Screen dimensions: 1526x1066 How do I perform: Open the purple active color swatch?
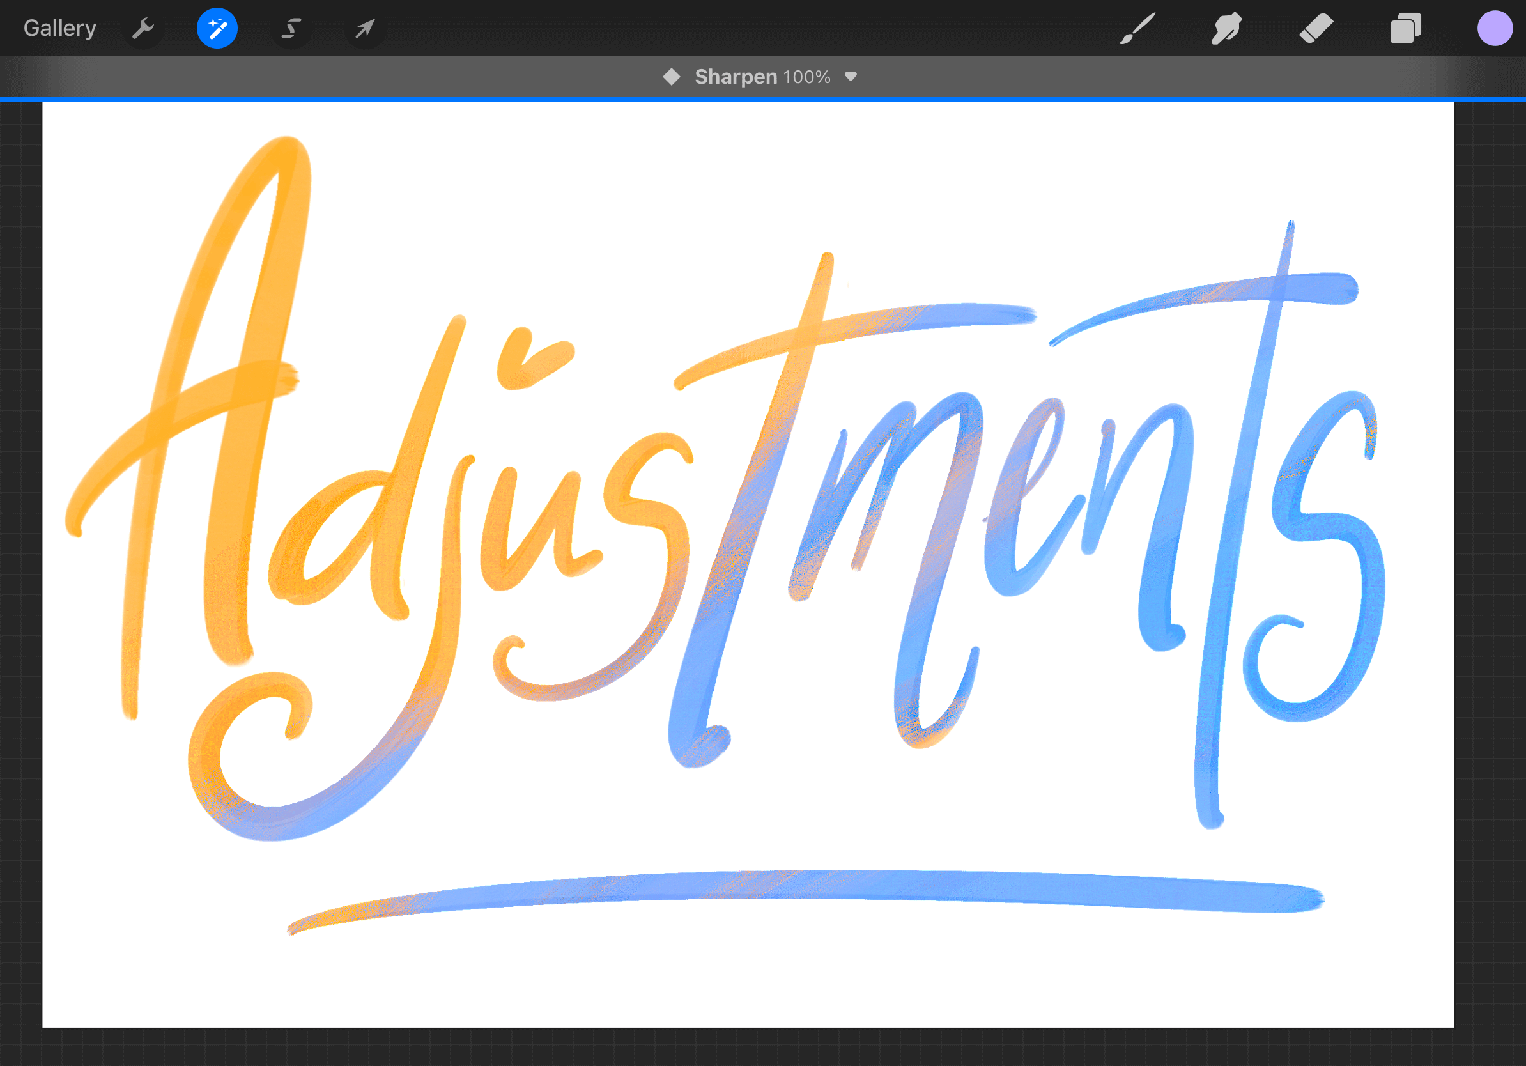click(1495, 28)
